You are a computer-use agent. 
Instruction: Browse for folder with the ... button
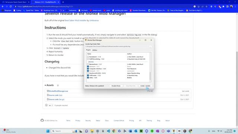pos(150,47)
